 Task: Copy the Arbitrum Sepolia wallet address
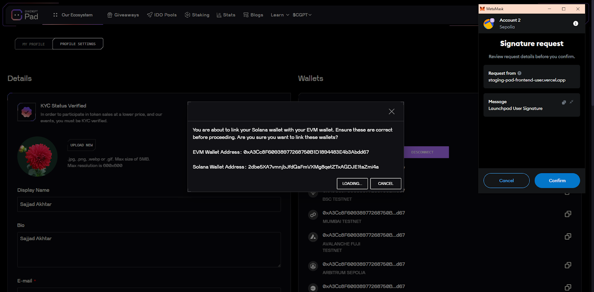568,265
